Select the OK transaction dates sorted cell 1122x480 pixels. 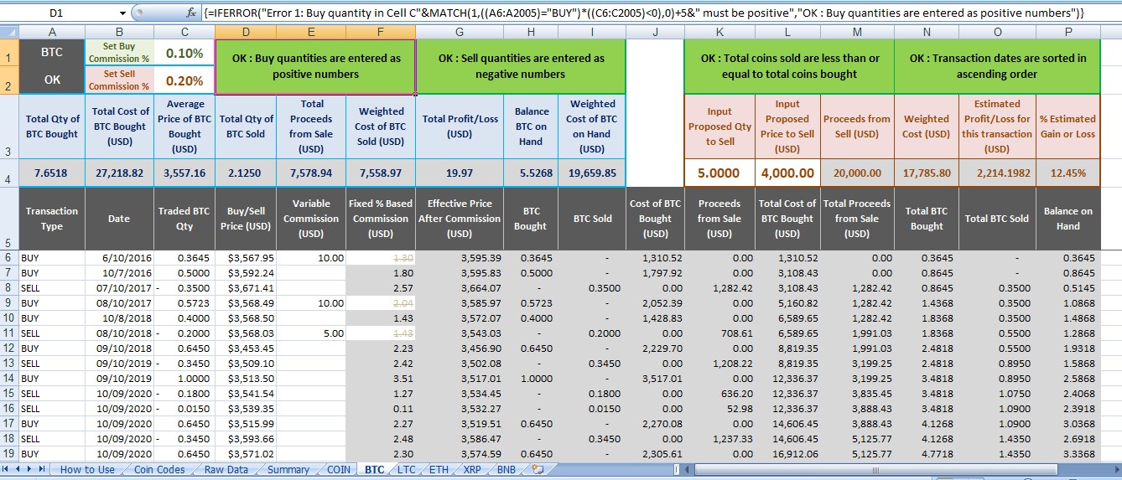point(997,66)
